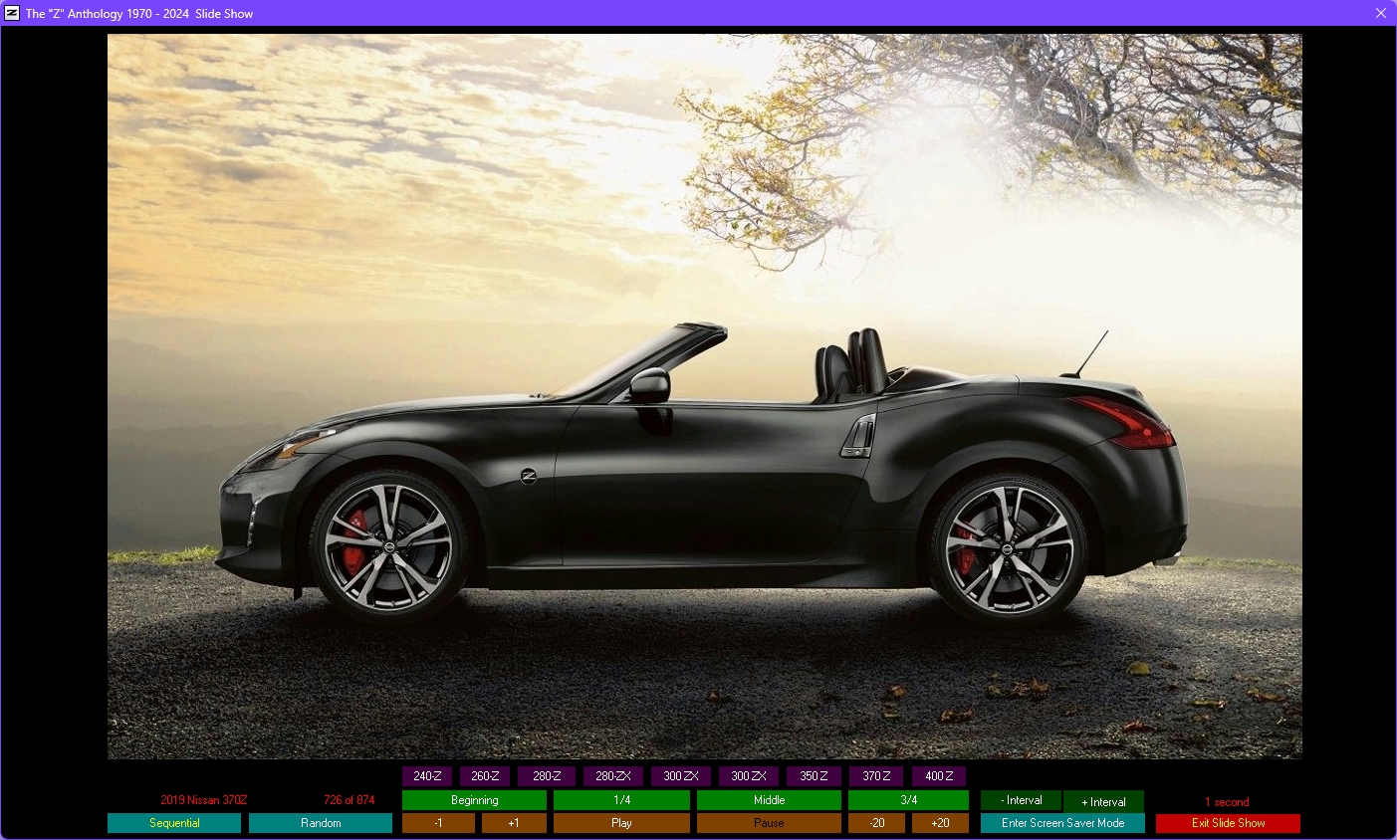Click the Z logo icon in title bar

pyautogui.click(x=12, y=13)
